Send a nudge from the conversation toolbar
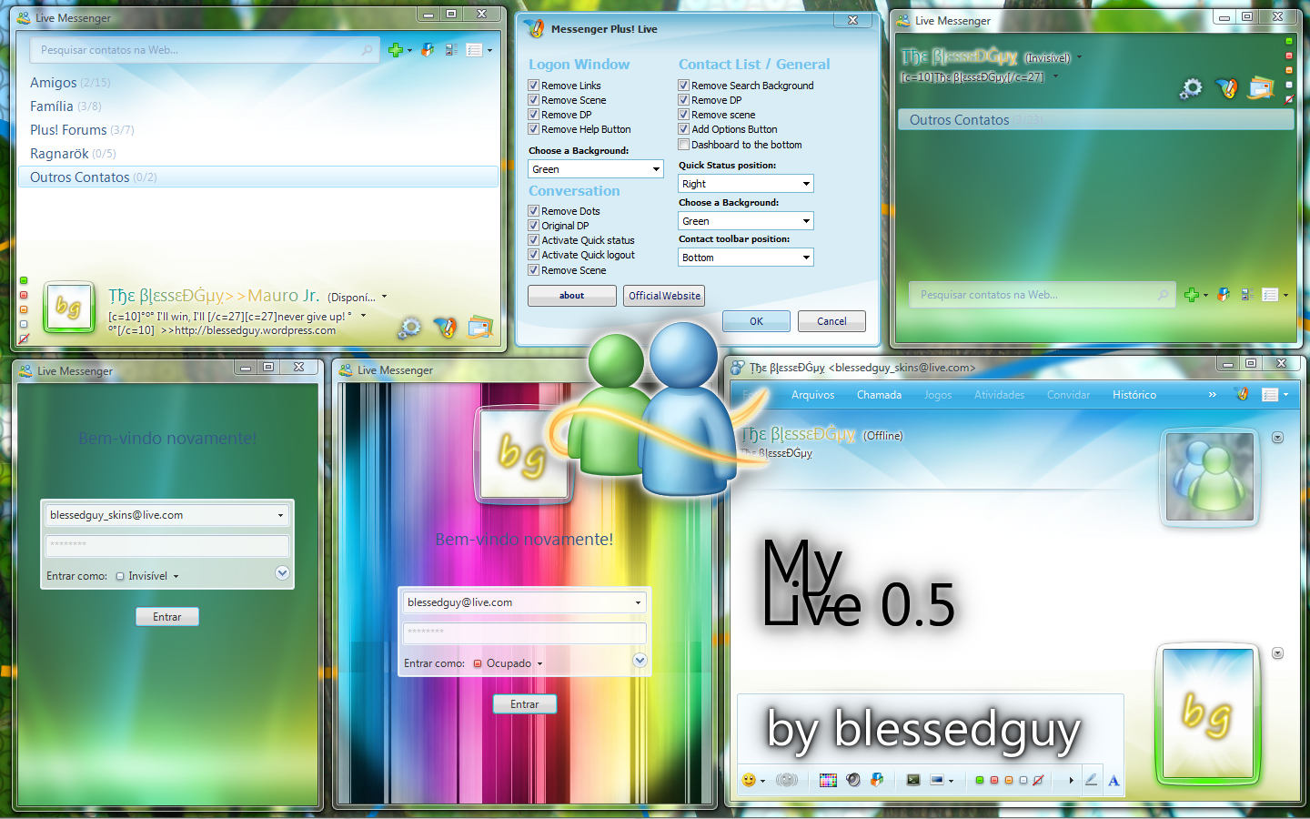Viewport: 1310px width, 819px height. (x=787, y=780)
